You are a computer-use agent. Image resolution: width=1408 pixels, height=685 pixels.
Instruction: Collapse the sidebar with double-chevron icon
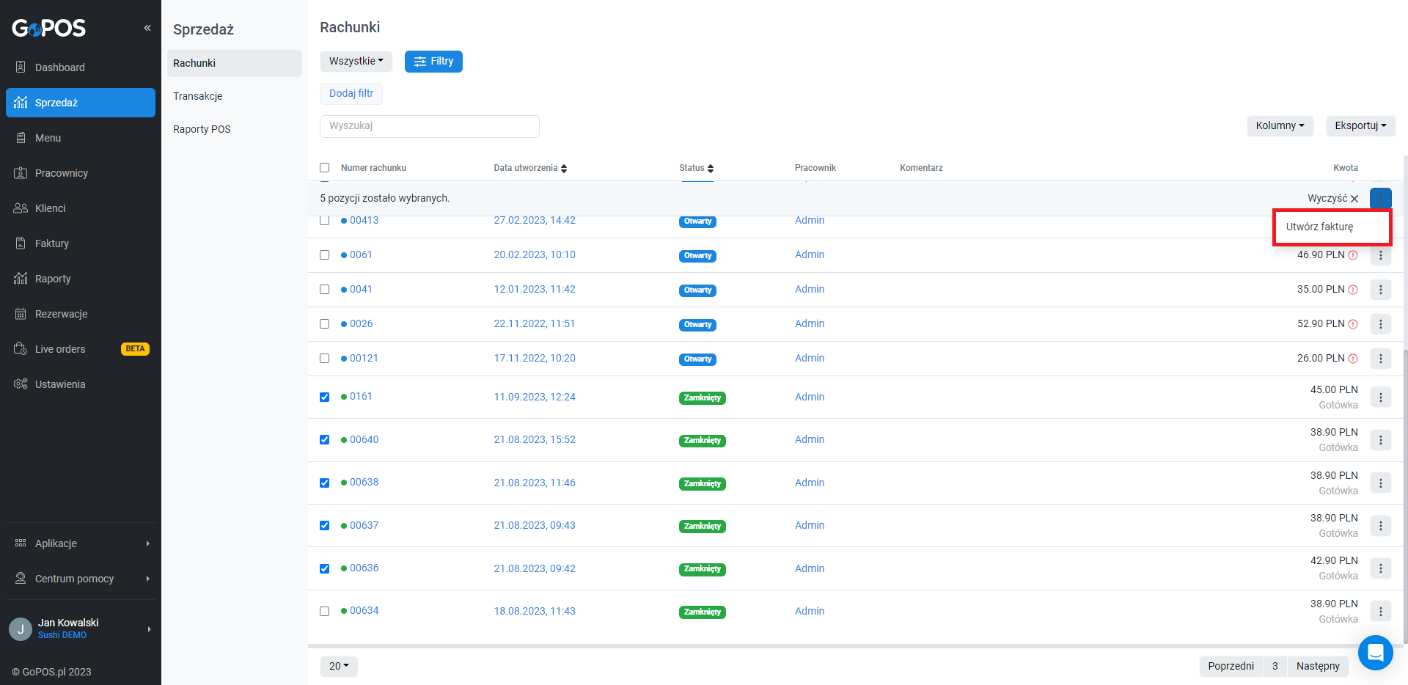[x=147, y=28]
